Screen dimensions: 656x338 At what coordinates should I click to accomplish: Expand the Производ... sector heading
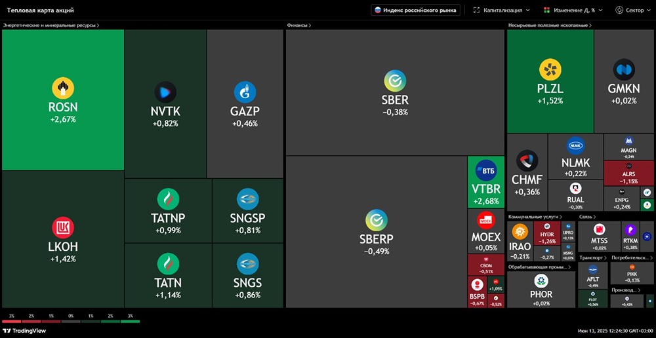coord(626,290)
